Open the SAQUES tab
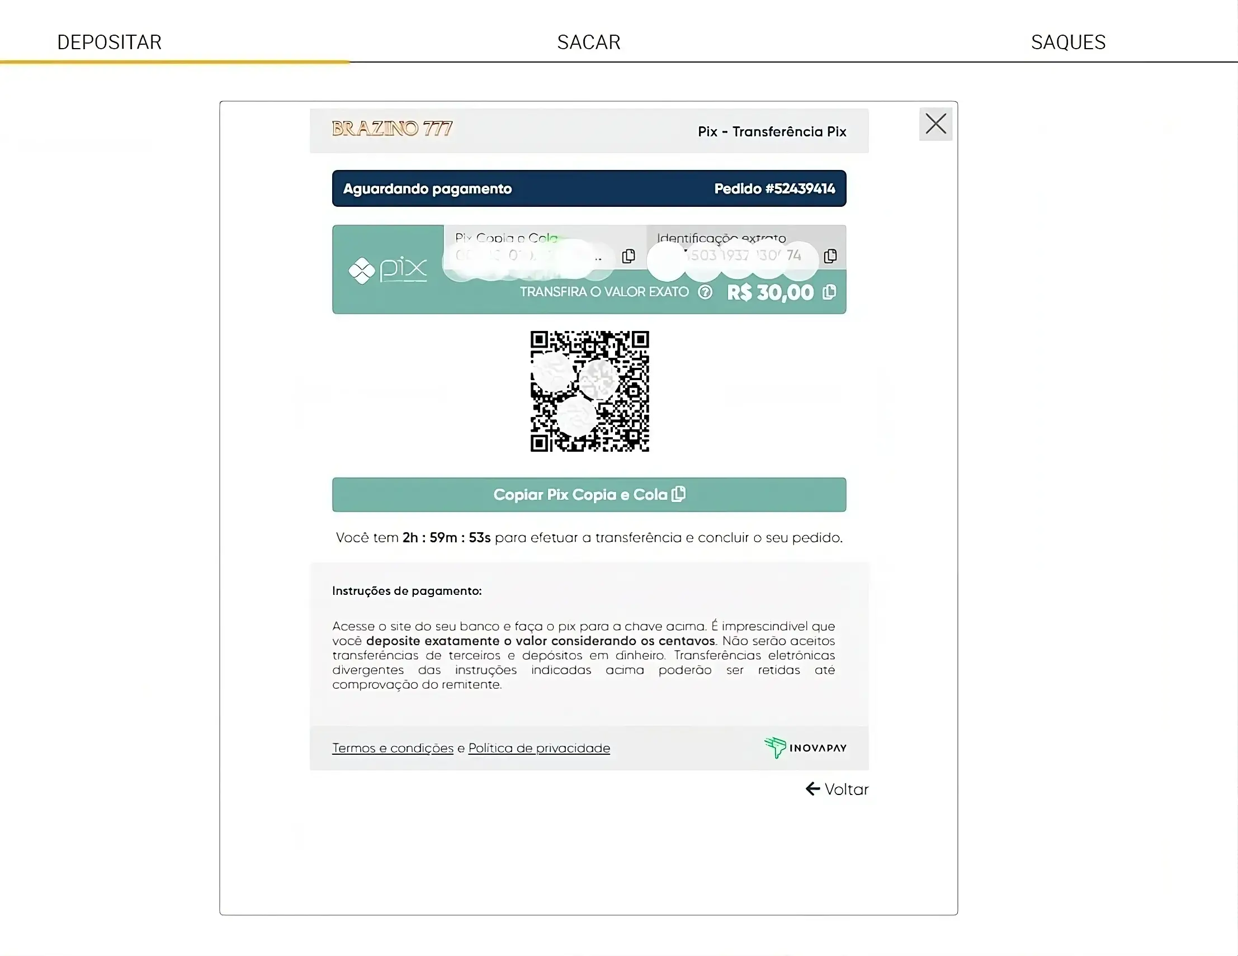Viewport: 1238px width, 956px height. pos(1068,42)
